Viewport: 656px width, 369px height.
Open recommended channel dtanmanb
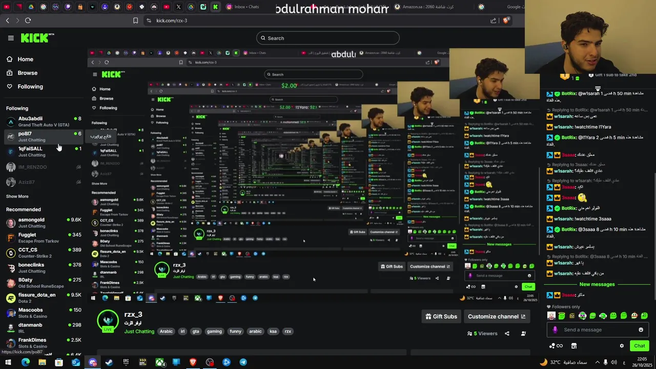43,327
